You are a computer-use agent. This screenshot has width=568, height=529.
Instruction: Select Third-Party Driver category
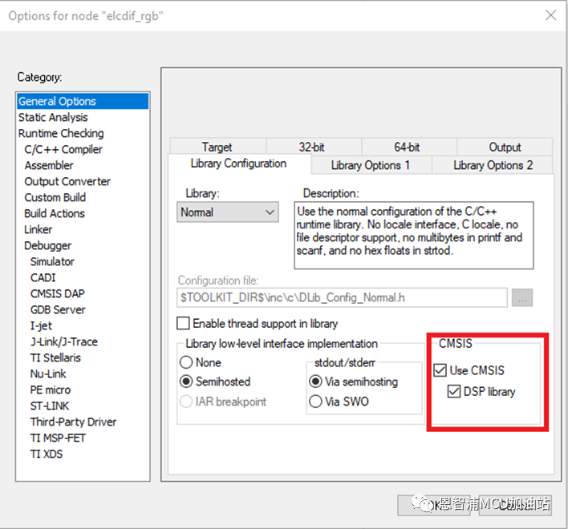pos(73,422)
